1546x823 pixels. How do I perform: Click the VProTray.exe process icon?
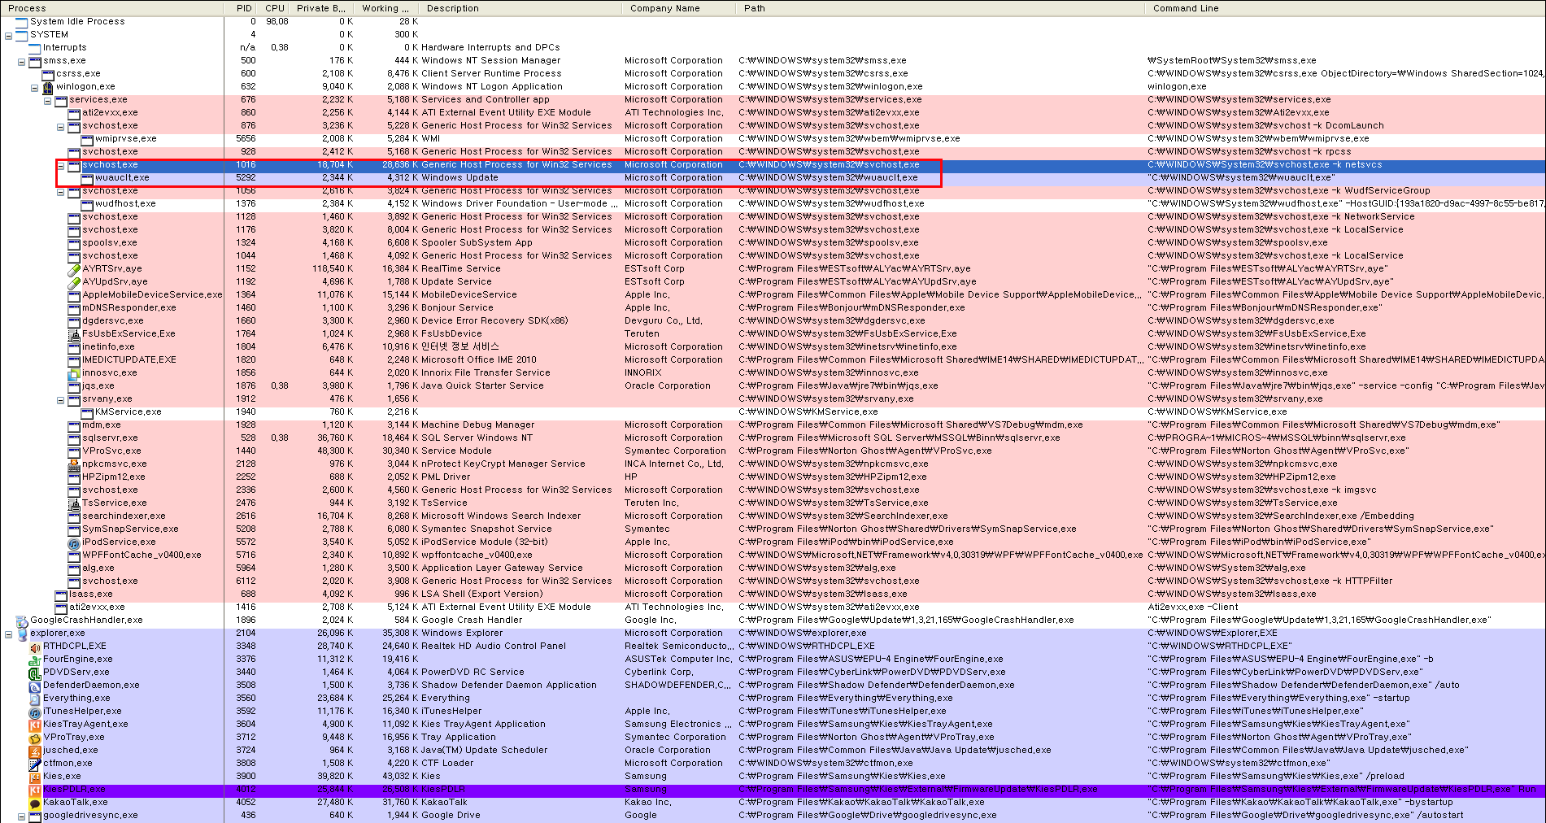[x=35, y=738]
